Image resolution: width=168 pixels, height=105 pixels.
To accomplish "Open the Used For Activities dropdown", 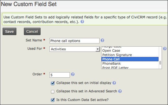I will point(75,49).
